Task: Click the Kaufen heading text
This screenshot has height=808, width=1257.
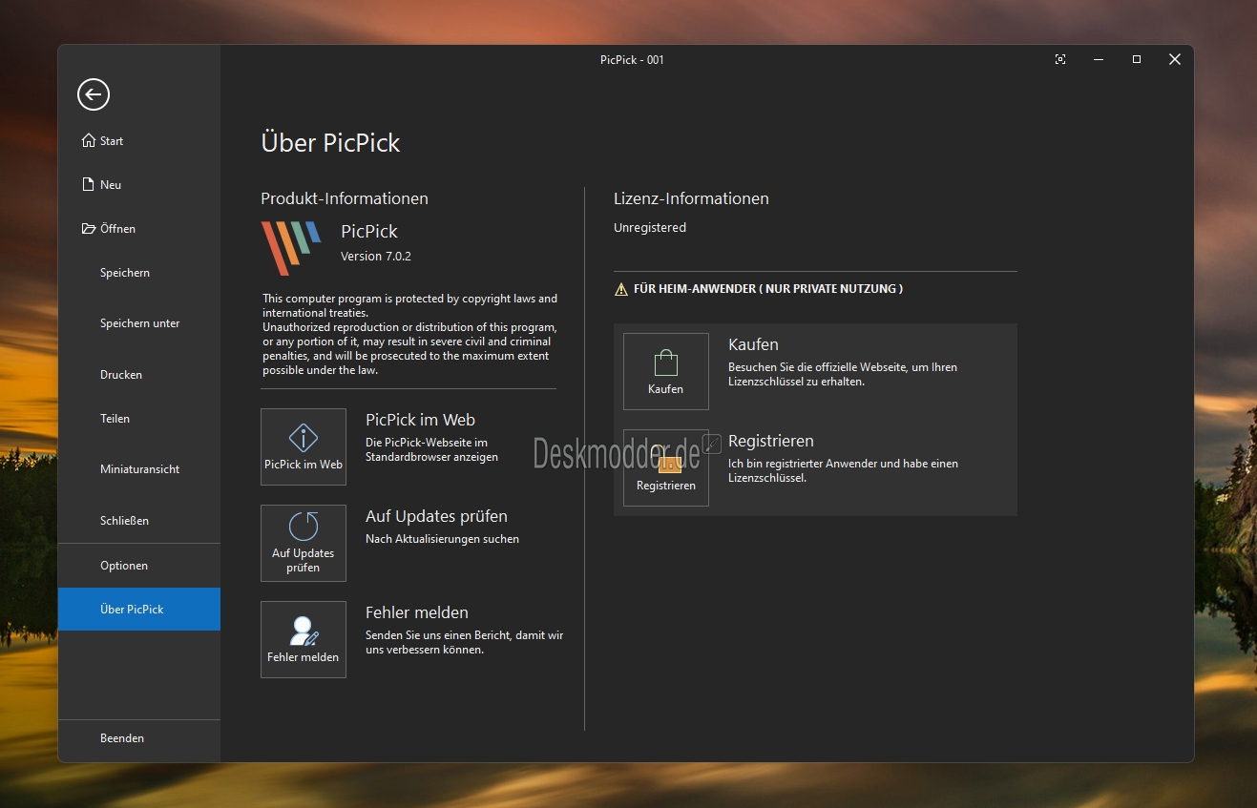Action: [x=754, y=344]
